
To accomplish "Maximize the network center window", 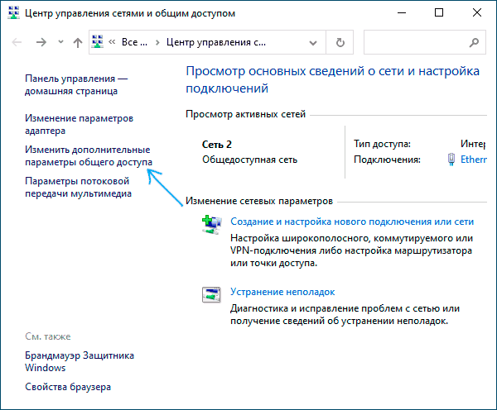I will tap(439, 12).
